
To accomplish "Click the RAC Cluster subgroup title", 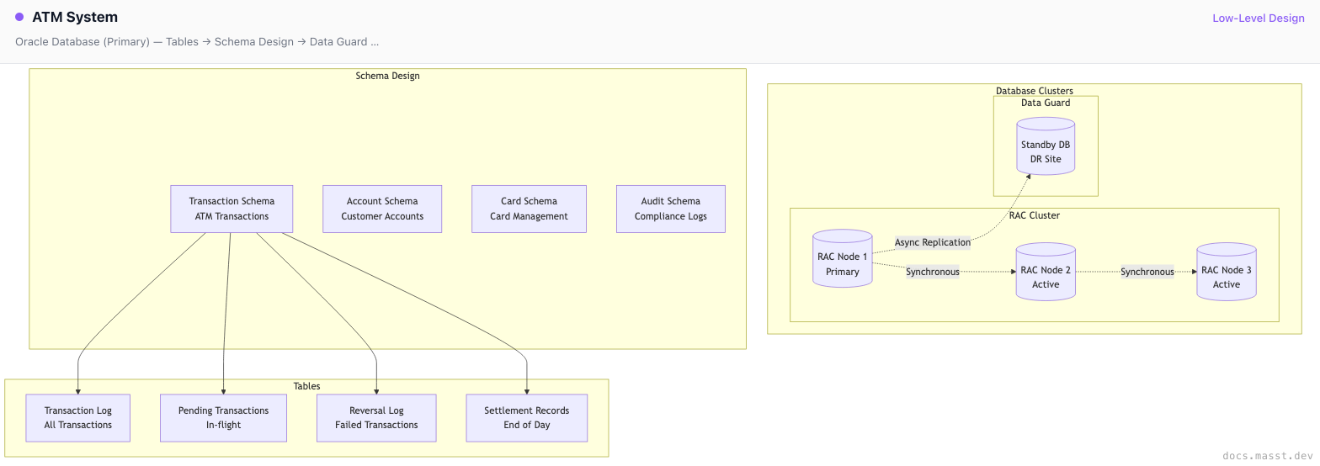I will (x=1035, y=215).
